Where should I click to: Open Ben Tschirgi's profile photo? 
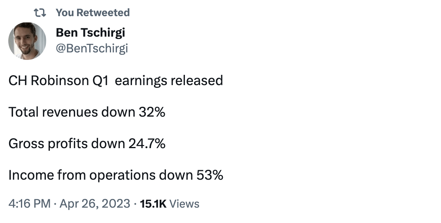click(27, 41)
